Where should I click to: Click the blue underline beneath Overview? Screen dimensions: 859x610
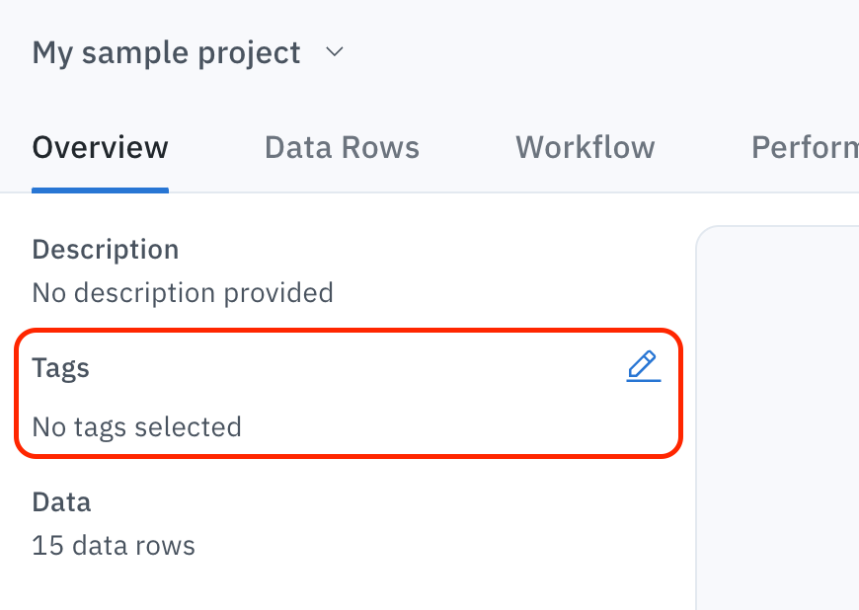pos(101,191)
